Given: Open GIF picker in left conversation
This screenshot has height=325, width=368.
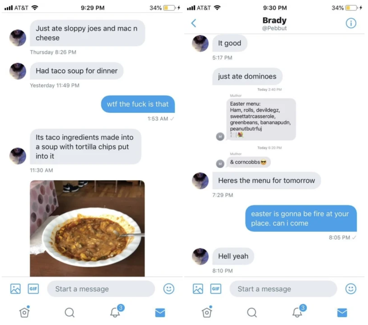Looking at the screenshot, I should 33,289.
